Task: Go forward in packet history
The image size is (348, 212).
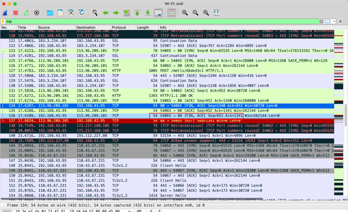Action: point(116,13)
